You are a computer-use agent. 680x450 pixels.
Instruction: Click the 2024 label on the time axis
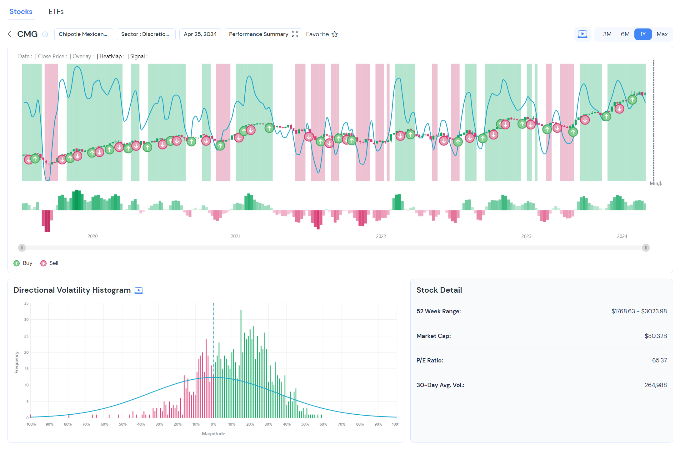point(622,236)
